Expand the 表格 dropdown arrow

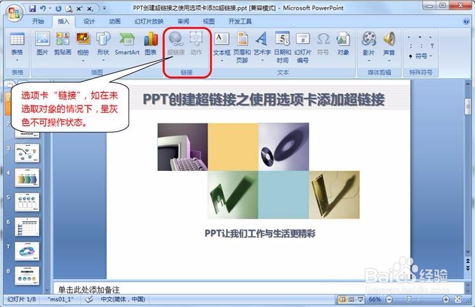click(x=17, y=60)
